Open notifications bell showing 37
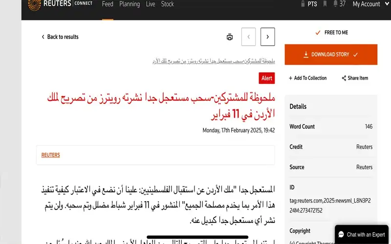This screenshot has height=244, width=391. point(339,3)
